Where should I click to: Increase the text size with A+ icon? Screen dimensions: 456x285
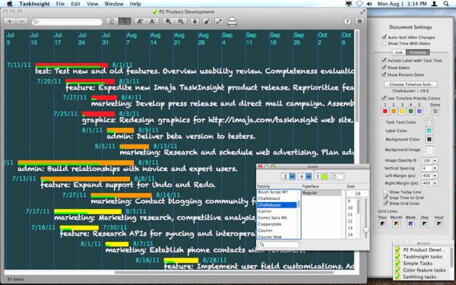(140, 21)
